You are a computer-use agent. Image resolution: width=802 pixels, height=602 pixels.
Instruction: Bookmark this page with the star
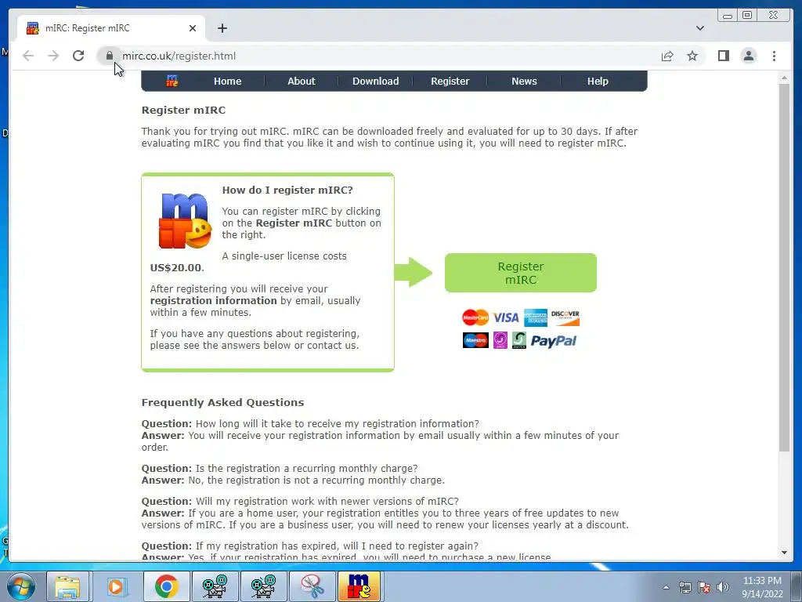(692, 56)
